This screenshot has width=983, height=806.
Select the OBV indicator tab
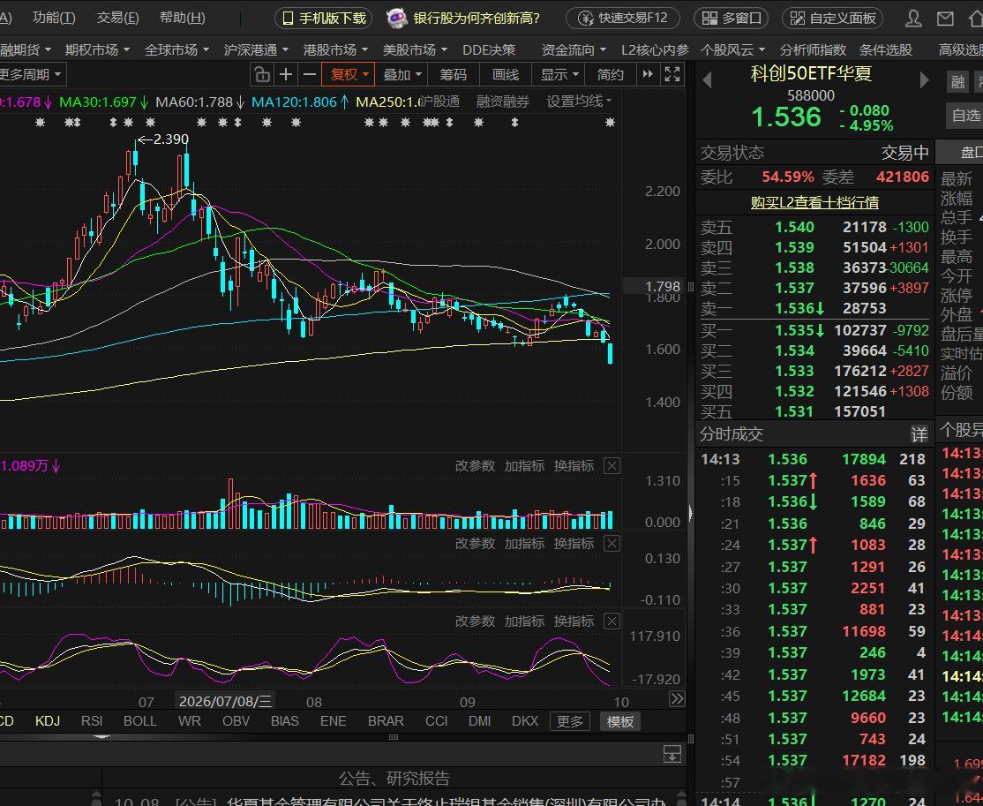pyautogui.click(x=236, y=720)
